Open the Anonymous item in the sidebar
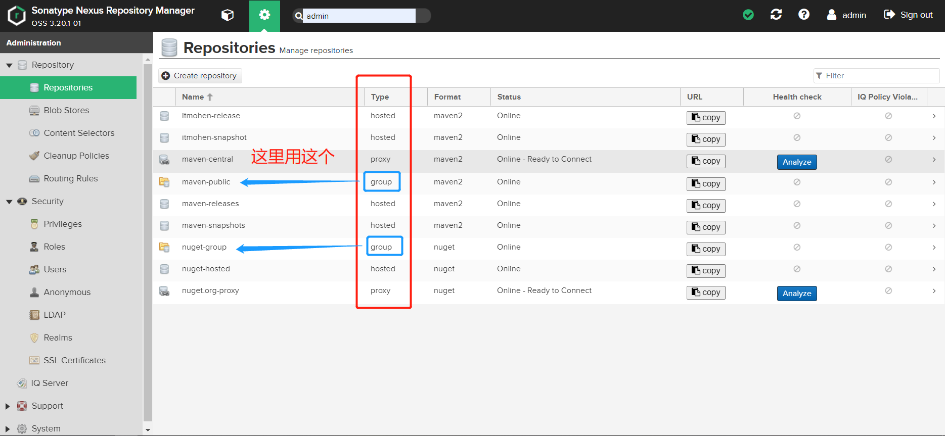945x436 pixels. coord(67,292)
